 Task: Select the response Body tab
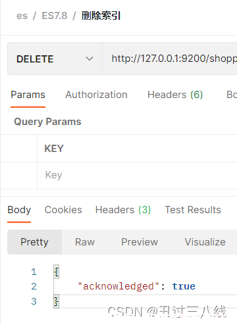tap(19, 210)
